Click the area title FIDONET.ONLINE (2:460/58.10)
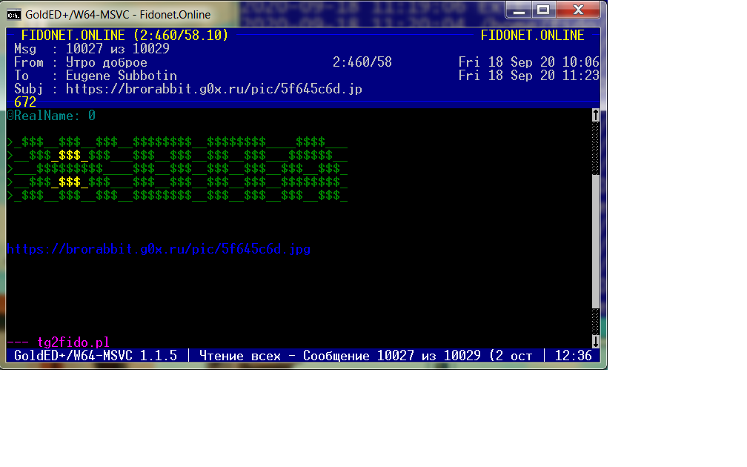This screenshot has width=747, height=467. [x=124, y=36]
